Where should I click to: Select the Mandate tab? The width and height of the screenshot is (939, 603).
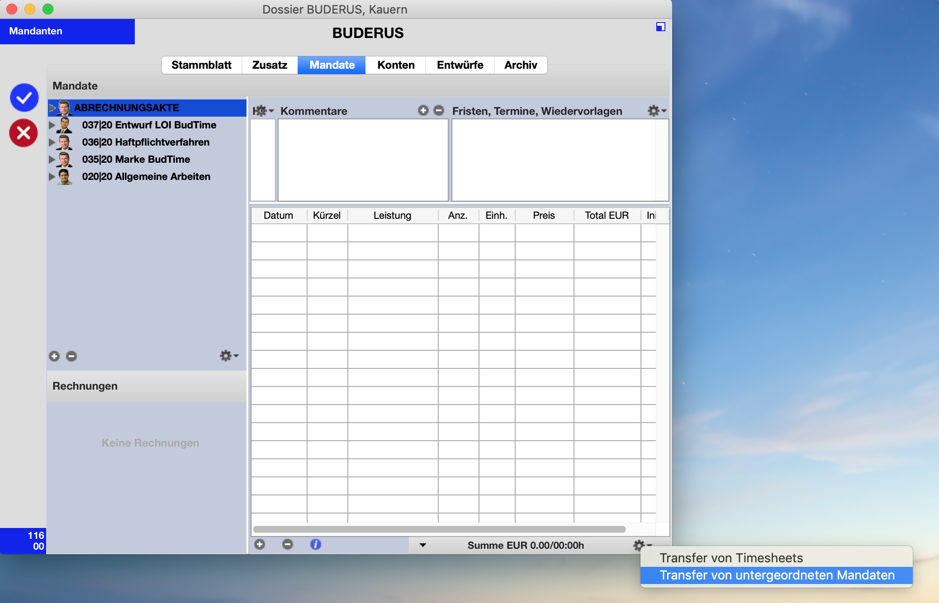pos(332,65)
